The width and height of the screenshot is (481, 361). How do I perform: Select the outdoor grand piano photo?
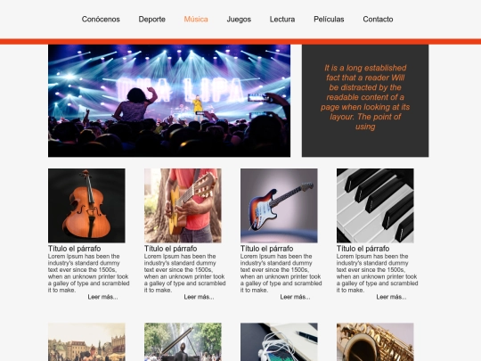(183, 342)
